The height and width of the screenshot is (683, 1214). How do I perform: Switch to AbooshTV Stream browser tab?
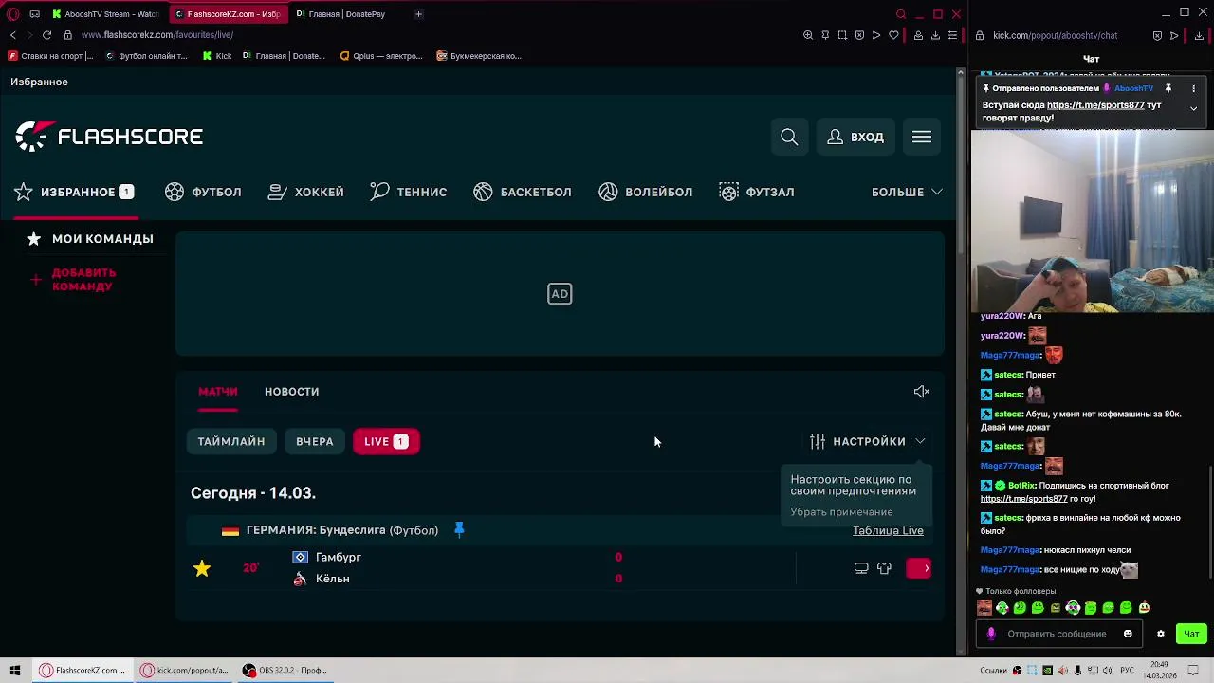tap(105, 14)
